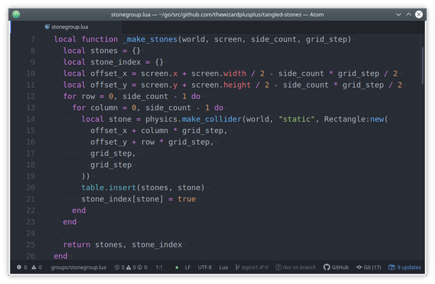Click the linter error count icon
The image size is (435, 284).
tap(19, 267)
